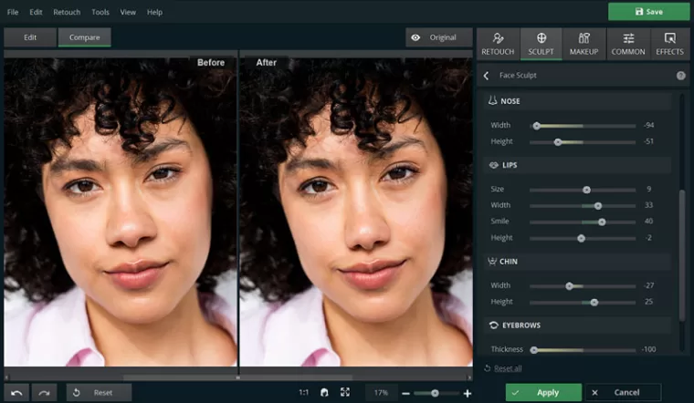Click the Chin Height value 25

tap(649, 302)
